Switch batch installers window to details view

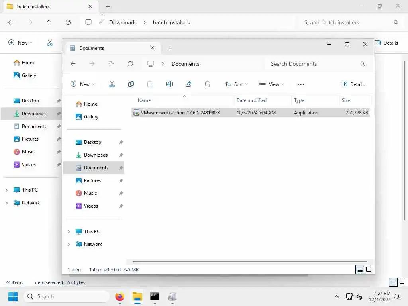pyautogui.click(x=393, y=282)
